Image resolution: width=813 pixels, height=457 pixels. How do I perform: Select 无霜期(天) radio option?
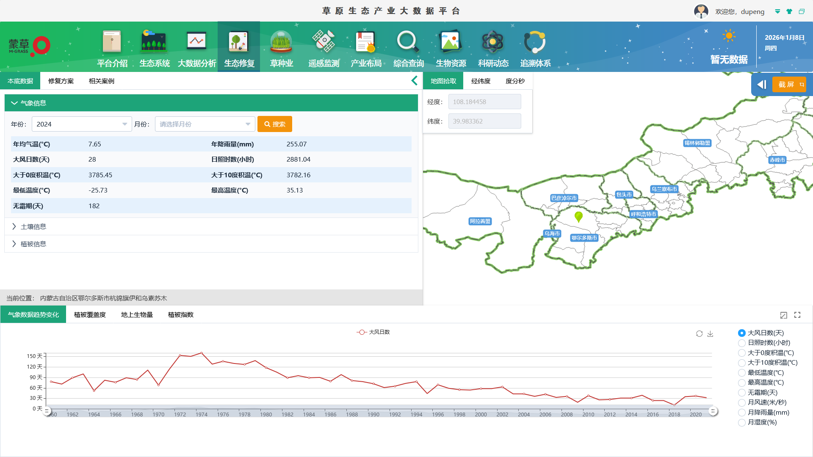[742, 393]
